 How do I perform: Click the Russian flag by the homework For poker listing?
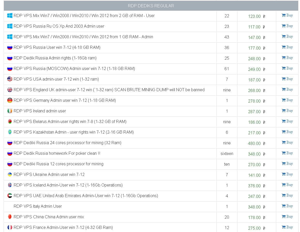pos(10,153)
